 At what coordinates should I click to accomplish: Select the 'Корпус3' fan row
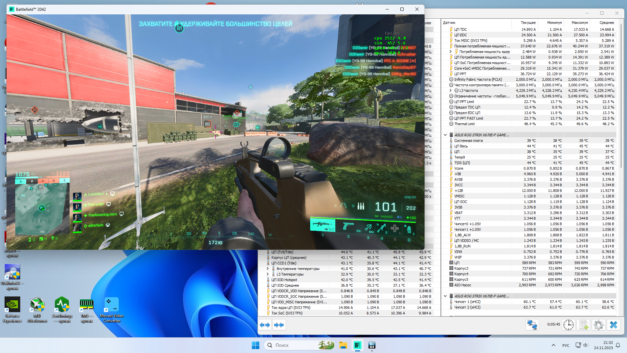529,268
